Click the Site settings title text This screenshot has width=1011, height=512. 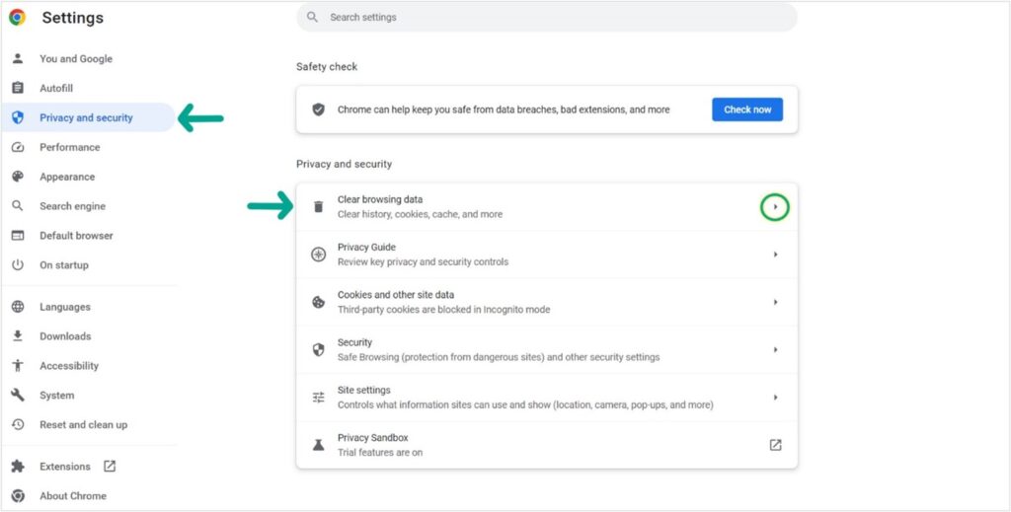(x=363, y=391)
